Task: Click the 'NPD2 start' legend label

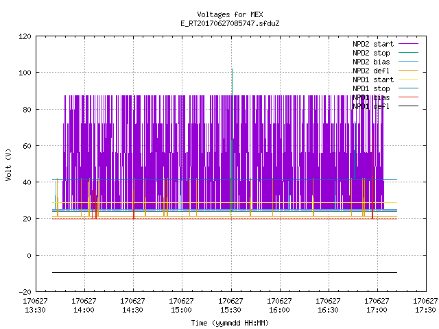Action: pos(373,44)
